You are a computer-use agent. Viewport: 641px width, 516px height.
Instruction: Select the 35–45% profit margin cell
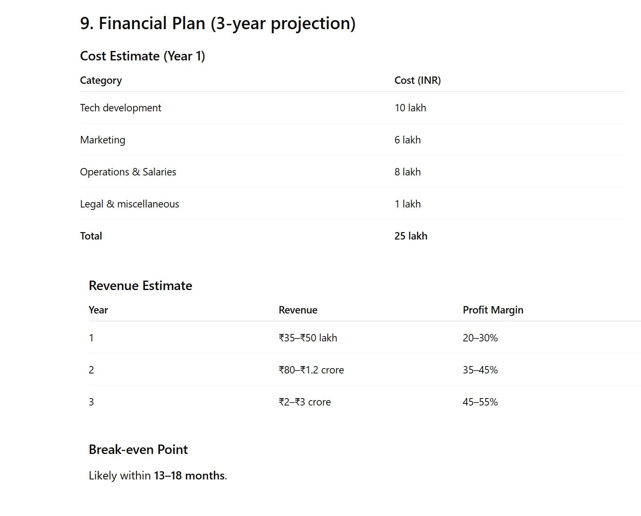[480, 370]
